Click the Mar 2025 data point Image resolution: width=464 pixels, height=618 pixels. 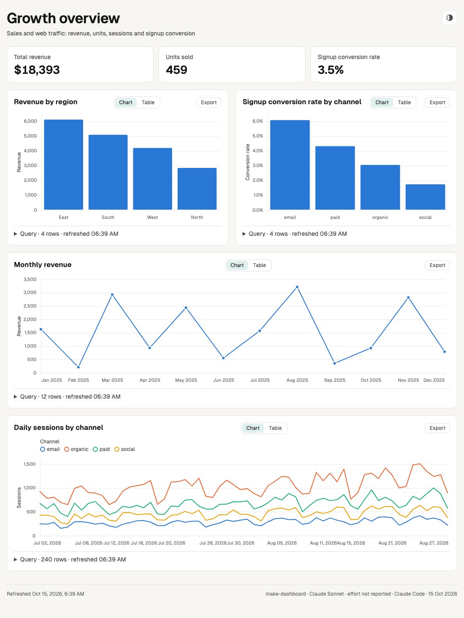coord(112,294)
